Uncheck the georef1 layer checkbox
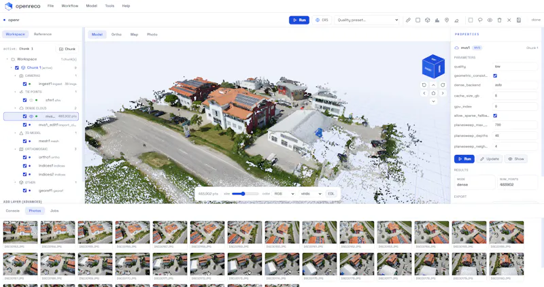This screenshot has width=544, height=287. tap(24, 190)
